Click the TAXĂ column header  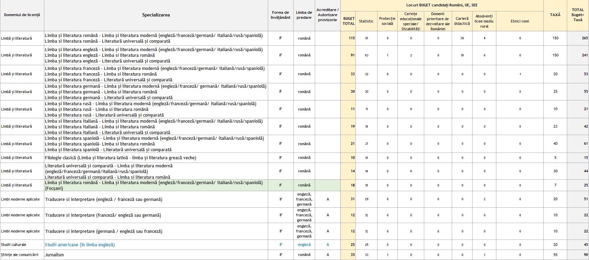[555, 15]
